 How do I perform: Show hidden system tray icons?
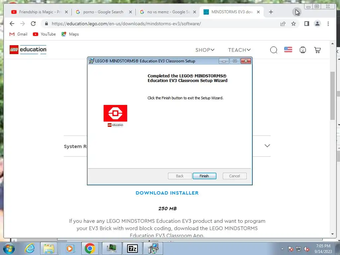pos(282,249)
